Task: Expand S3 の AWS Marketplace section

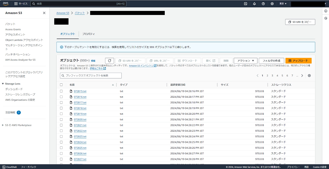Action: (3, 125)
